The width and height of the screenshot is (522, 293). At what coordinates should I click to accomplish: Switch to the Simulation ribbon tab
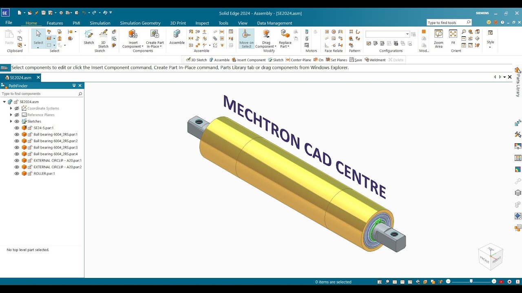[100, 23]
